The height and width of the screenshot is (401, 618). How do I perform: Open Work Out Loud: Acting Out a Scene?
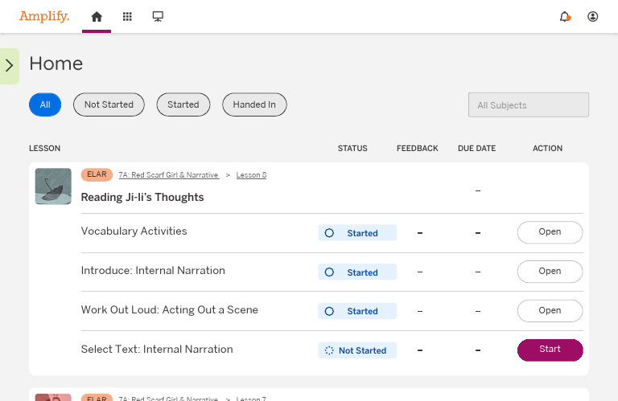(550, 311)
